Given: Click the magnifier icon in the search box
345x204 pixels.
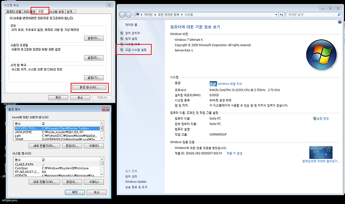Looking at the screenshot, I should click(x=339, y=15).
